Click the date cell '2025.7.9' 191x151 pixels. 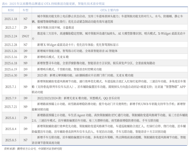11,98
